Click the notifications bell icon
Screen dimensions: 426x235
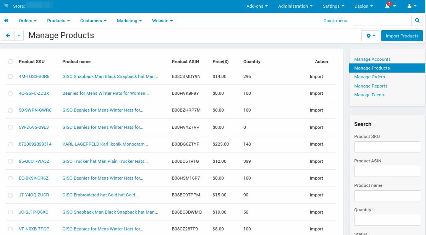(x=385, y=6)
